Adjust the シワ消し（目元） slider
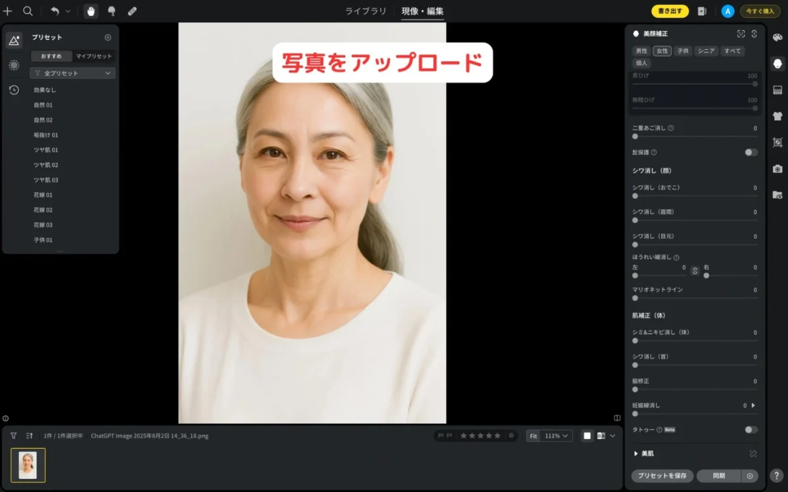Screen dimensions: 788x492 695,244
